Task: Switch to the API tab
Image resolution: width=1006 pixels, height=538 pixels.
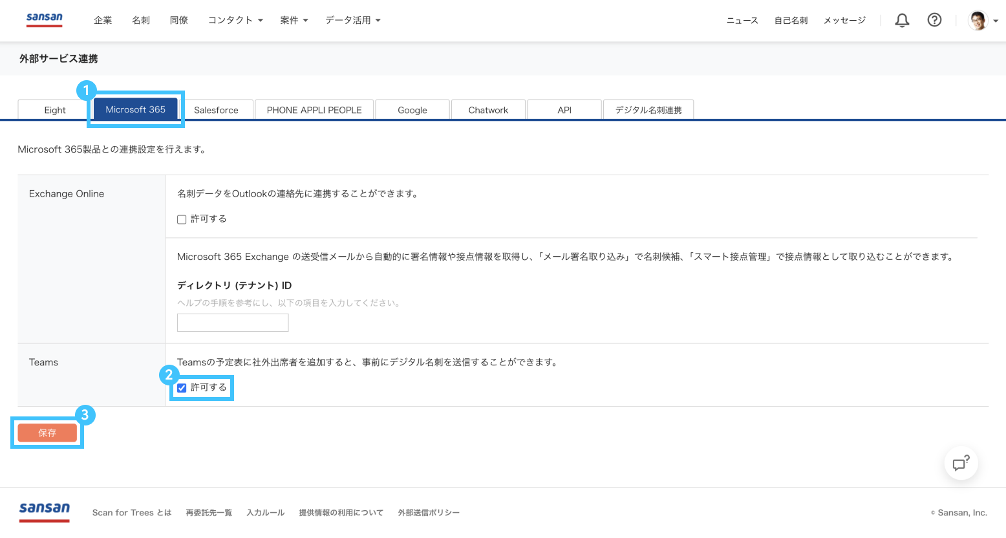Action: click(564, 110)
